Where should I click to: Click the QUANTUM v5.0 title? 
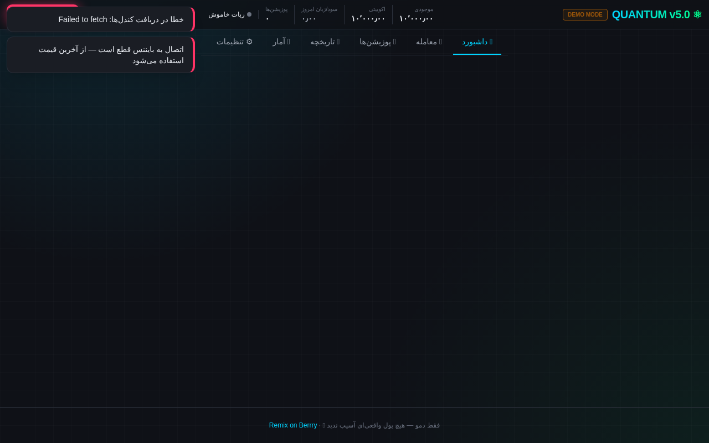click(651, 14)
